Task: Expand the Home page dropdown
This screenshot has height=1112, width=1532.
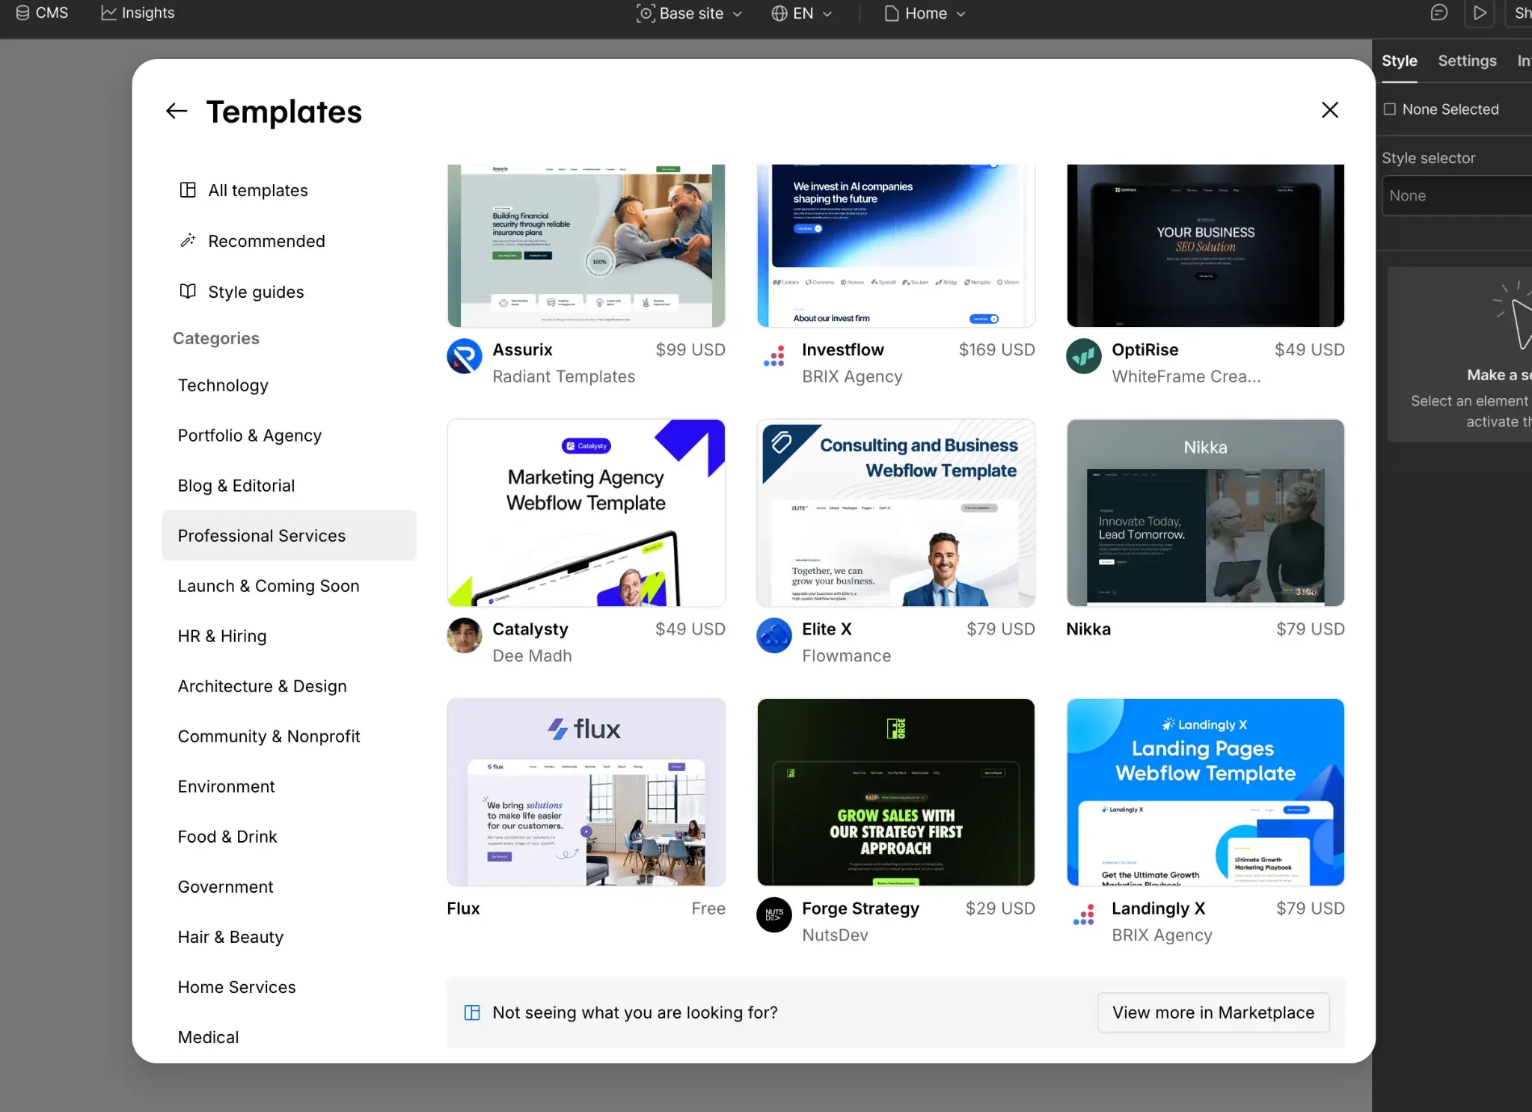Action: coord(925,13)
